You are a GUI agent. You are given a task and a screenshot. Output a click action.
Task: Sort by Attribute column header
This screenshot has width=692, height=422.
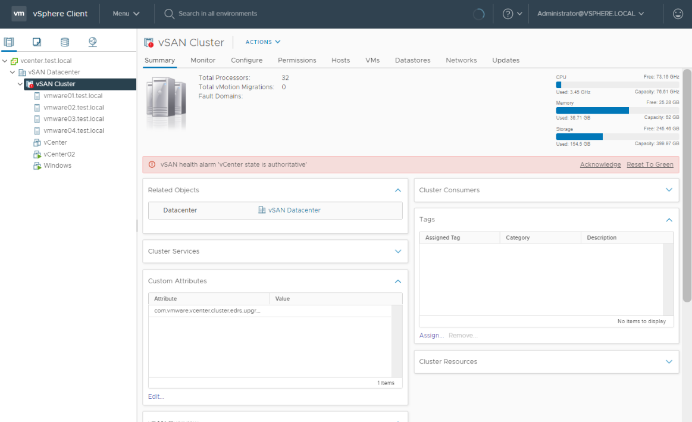tap(209, 299)
